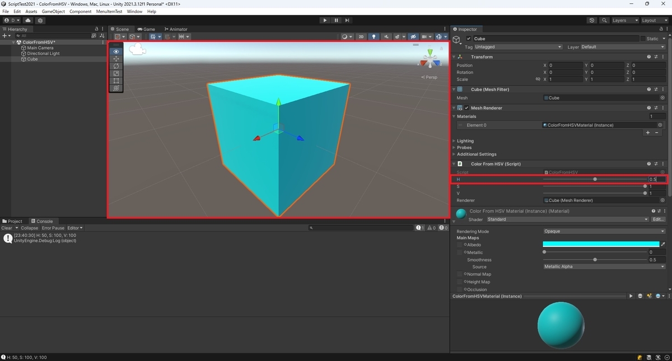The width and height of the screenshot is (672, 361).
Task: Select the Rotate tool in the Scene toolbar
Action: (116, 65)
